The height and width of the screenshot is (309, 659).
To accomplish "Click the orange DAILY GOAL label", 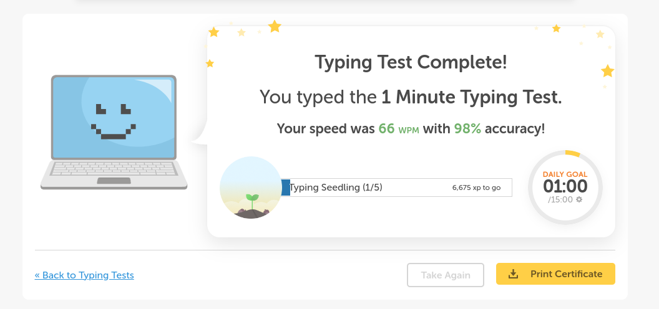I will pos(565,174).
